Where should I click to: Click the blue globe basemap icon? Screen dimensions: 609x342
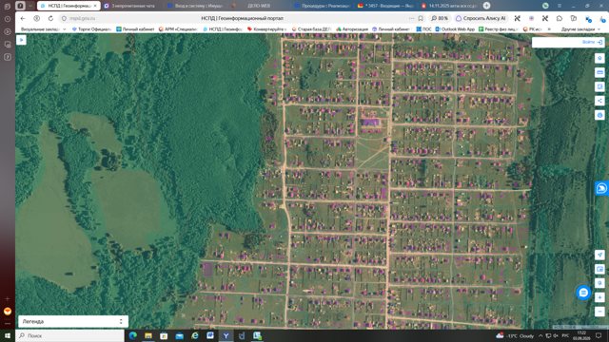(x=599, y=115)
